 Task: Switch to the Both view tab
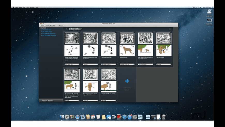(52, 25)
